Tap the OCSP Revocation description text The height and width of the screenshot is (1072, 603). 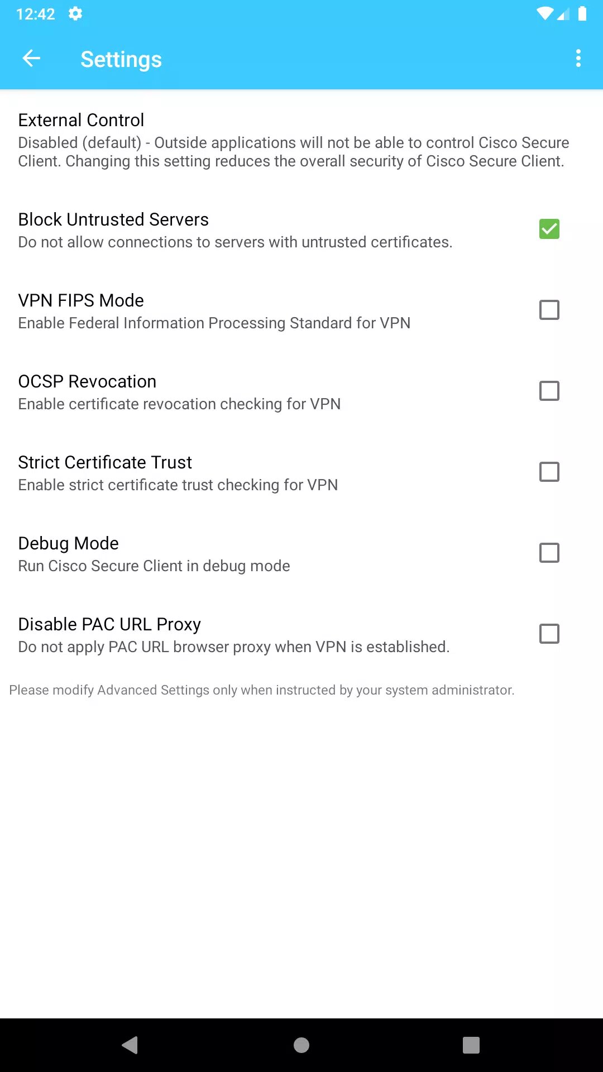(179, 404)
